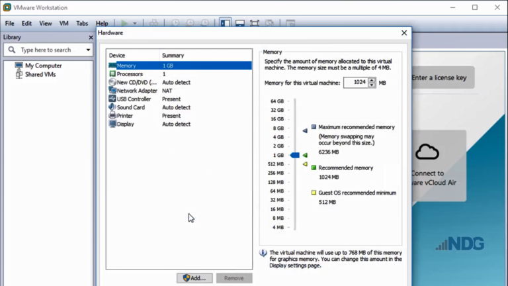The height and width of the screenshot is (286, 508).
Task: Select My Computer in the Library tree
Action: [44, 66]
